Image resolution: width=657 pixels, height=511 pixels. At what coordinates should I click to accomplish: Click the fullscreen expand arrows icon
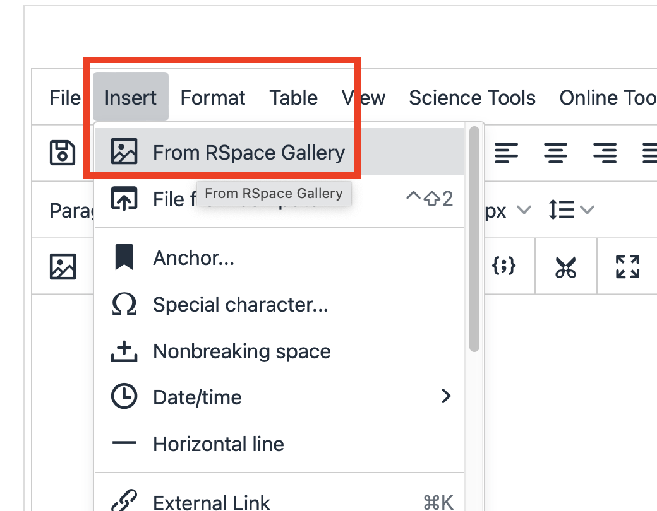pos(628,267)
